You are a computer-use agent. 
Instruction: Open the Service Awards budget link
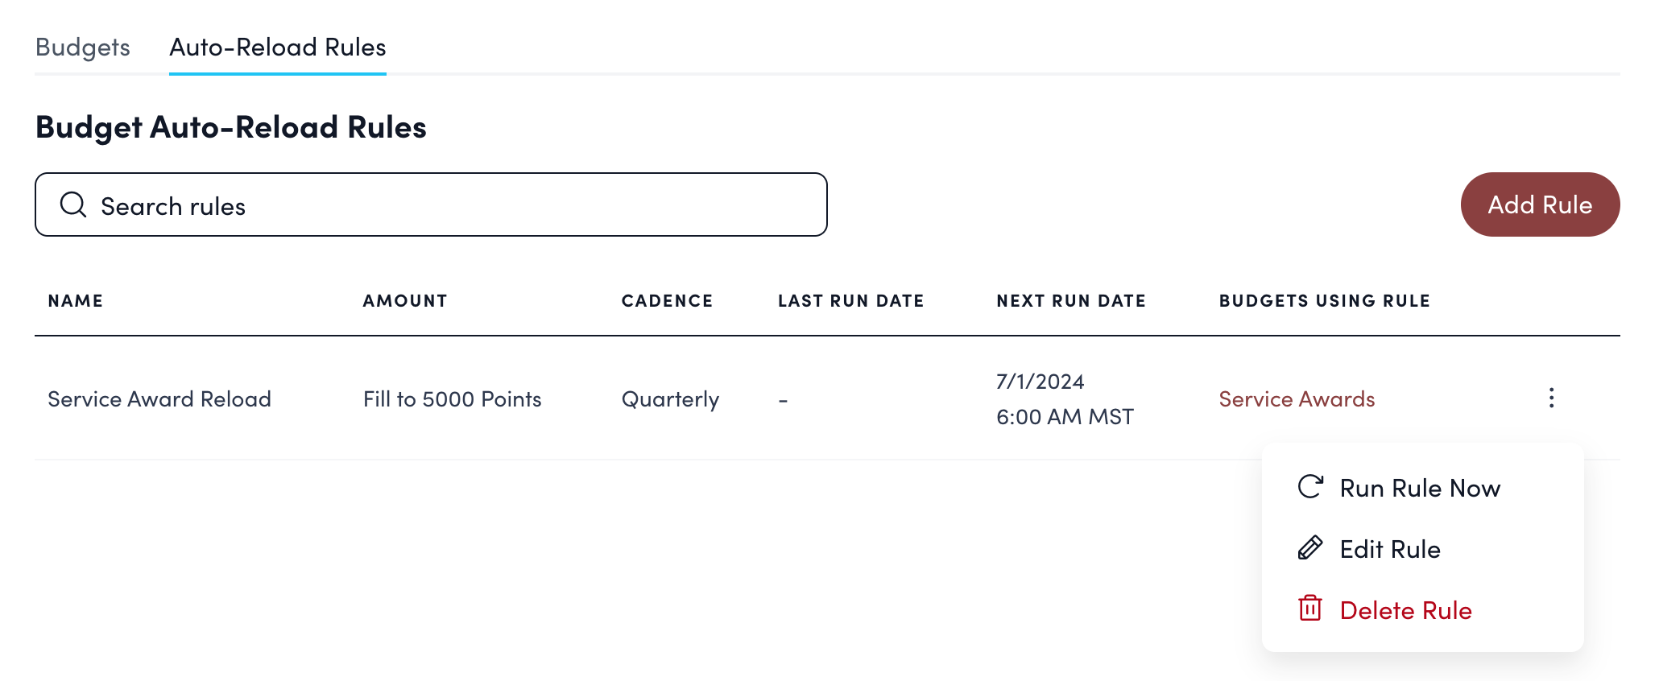click(x=1297, y=399)
